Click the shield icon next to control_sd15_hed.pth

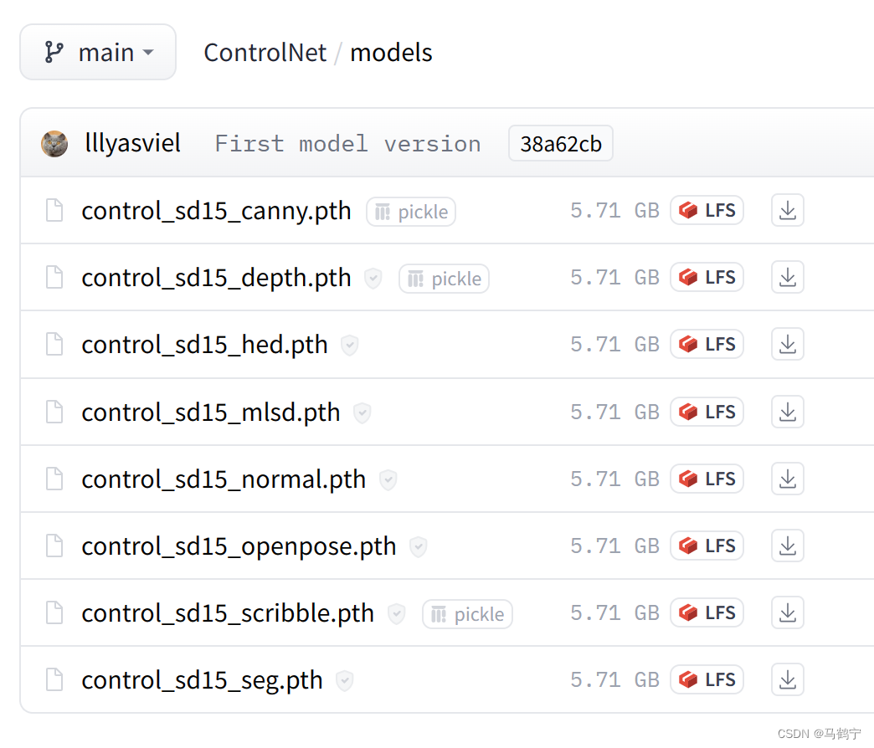tap(350, 346)
